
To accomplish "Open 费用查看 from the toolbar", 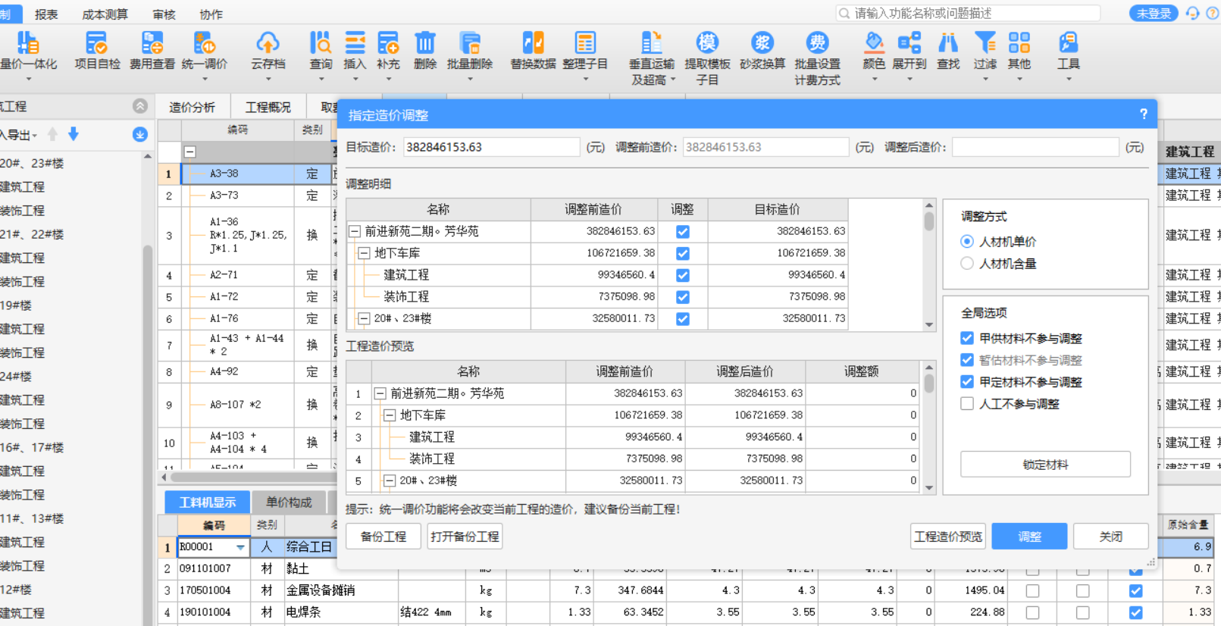I will click(152, 52).
